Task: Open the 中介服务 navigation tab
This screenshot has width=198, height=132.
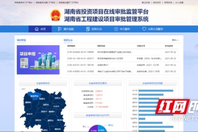Action: coord(122,29)
